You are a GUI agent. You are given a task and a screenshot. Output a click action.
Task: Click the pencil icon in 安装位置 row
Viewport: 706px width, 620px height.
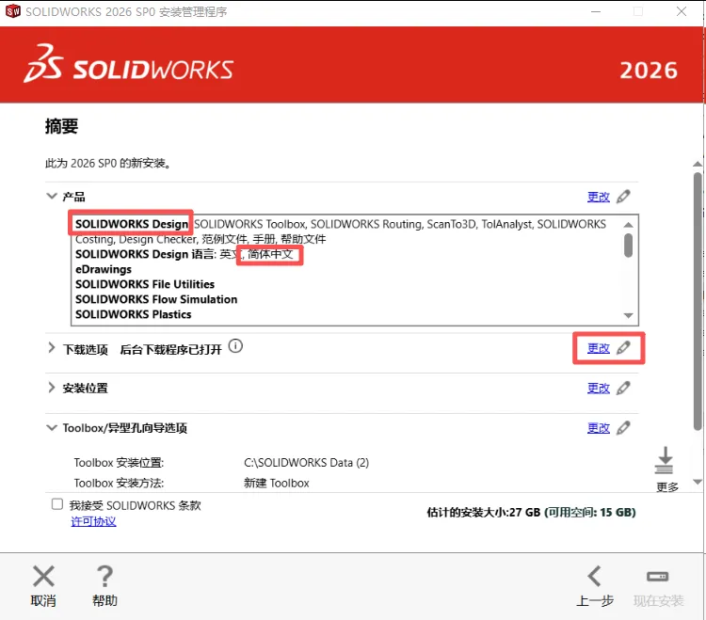[x=623, y=388]
